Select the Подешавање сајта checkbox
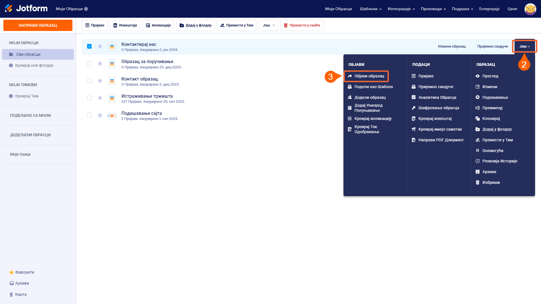The image size is (541, 304). point(89,115)
